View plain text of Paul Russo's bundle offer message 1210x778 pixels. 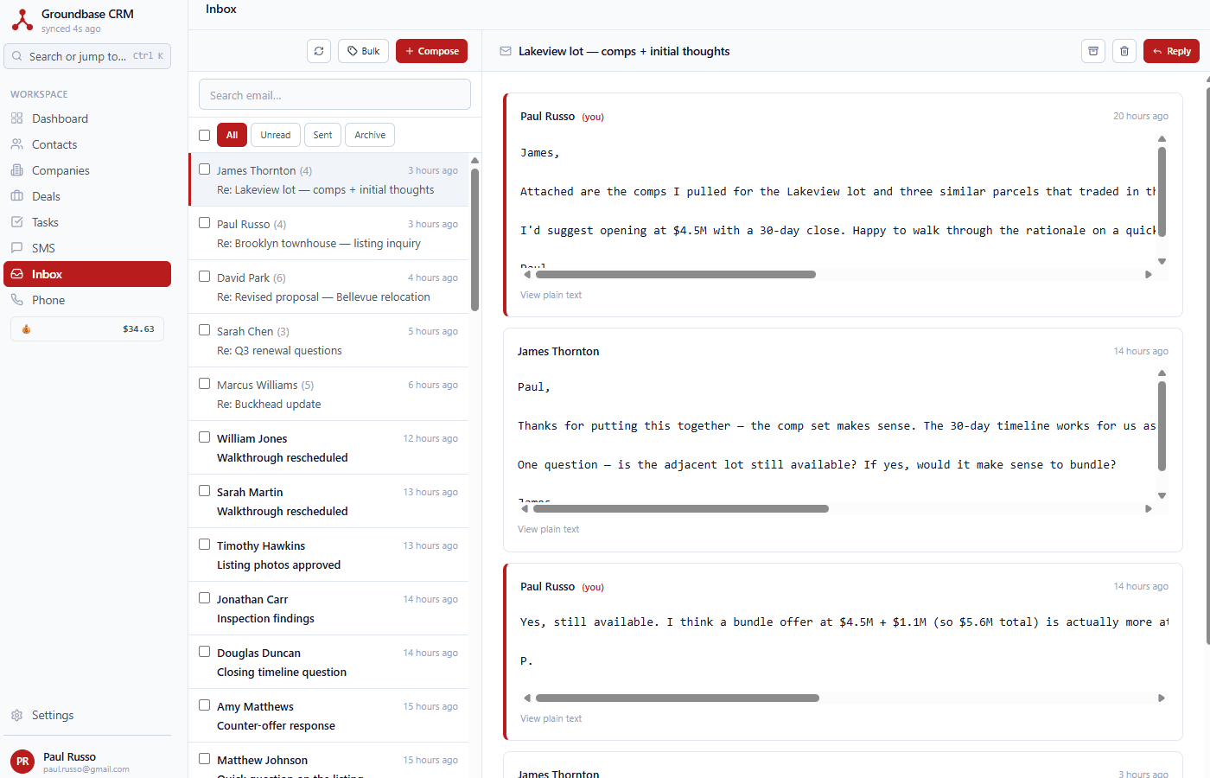click(x=551, y=718)
